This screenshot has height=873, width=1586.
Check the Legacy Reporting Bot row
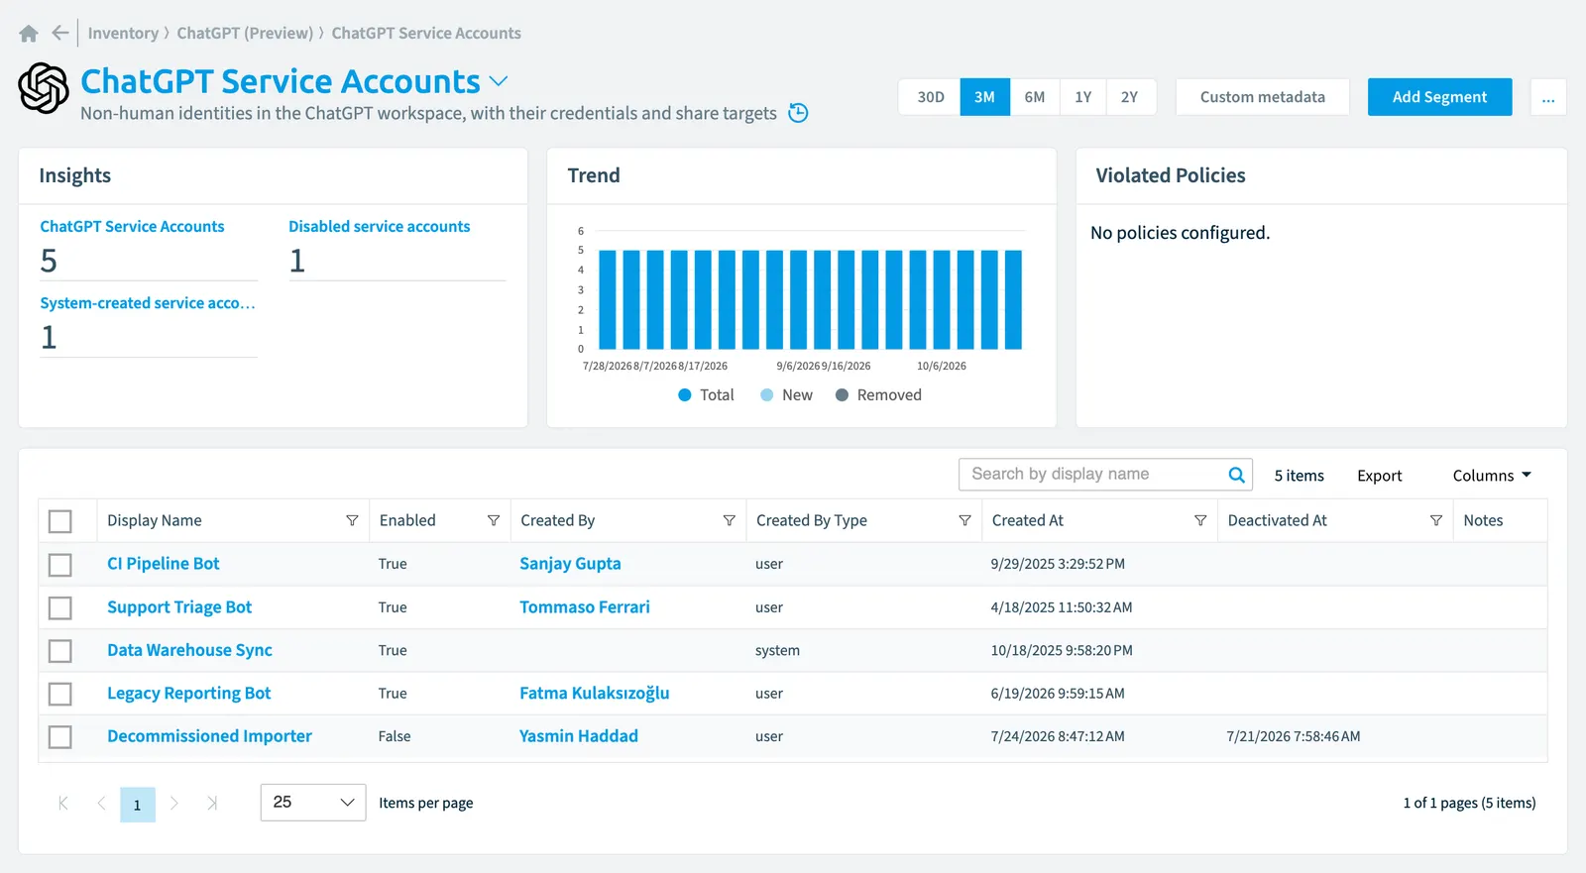60,694
